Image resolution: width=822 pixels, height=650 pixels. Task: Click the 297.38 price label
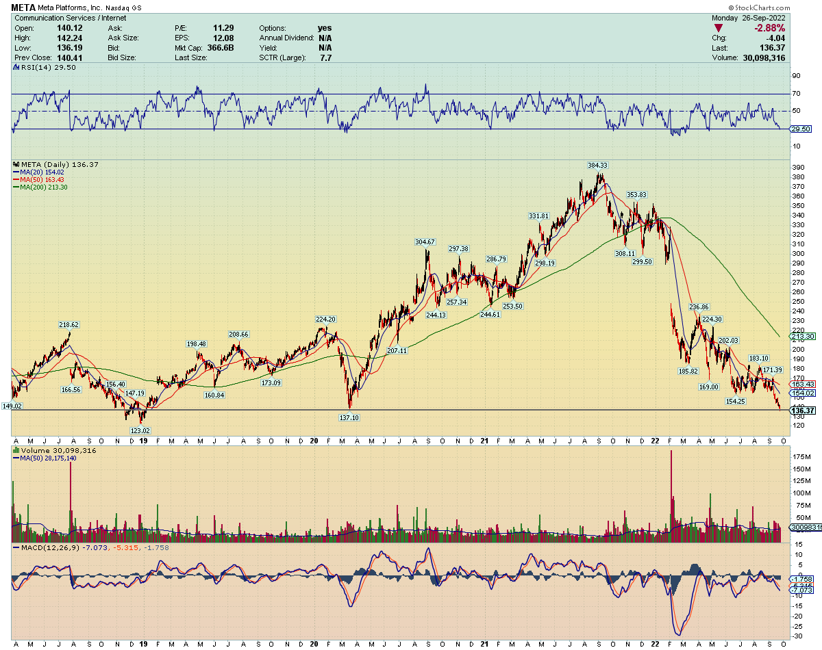click(458, 249)
